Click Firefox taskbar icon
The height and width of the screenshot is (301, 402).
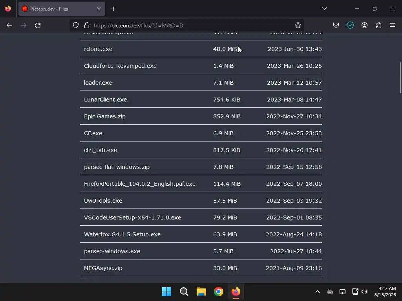pyautogui.click(x=236, y=292)
